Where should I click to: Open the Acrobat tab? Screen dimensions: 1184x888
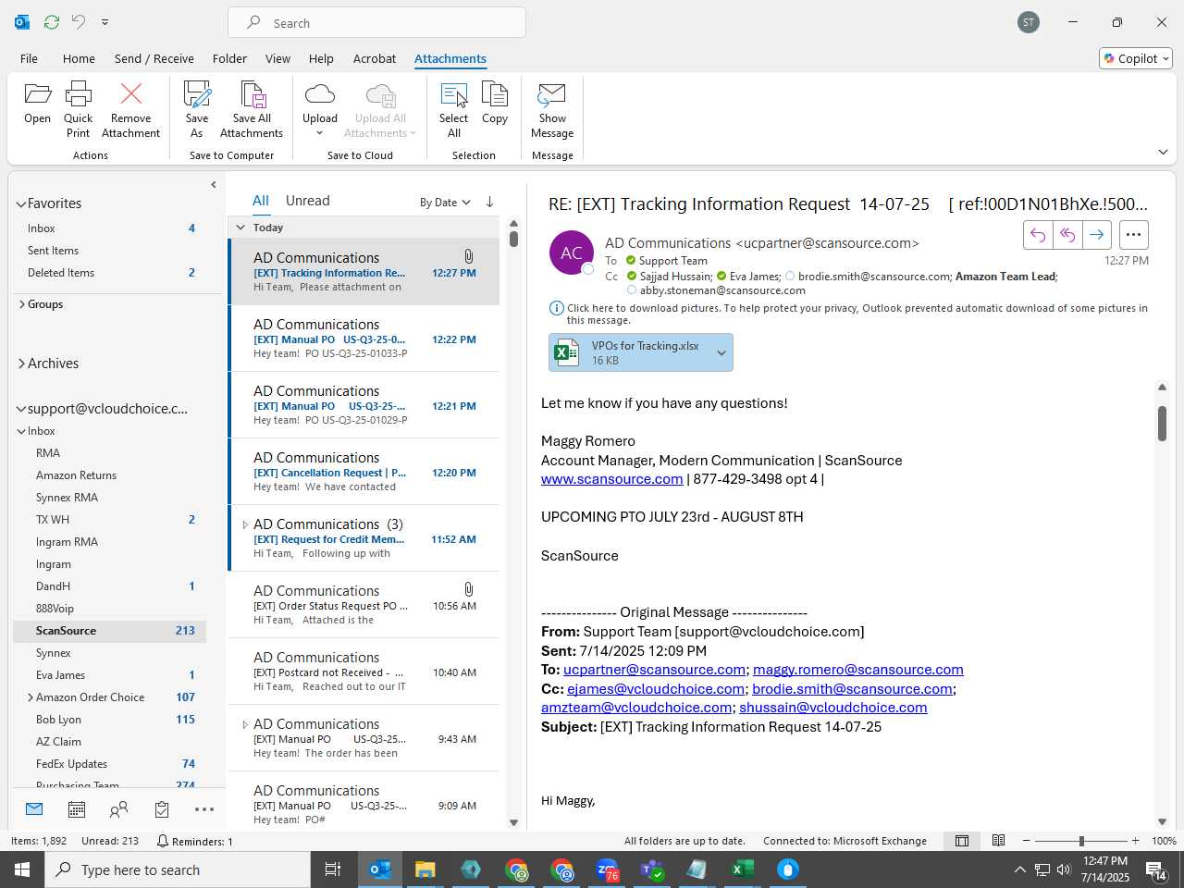coord(375,58)
